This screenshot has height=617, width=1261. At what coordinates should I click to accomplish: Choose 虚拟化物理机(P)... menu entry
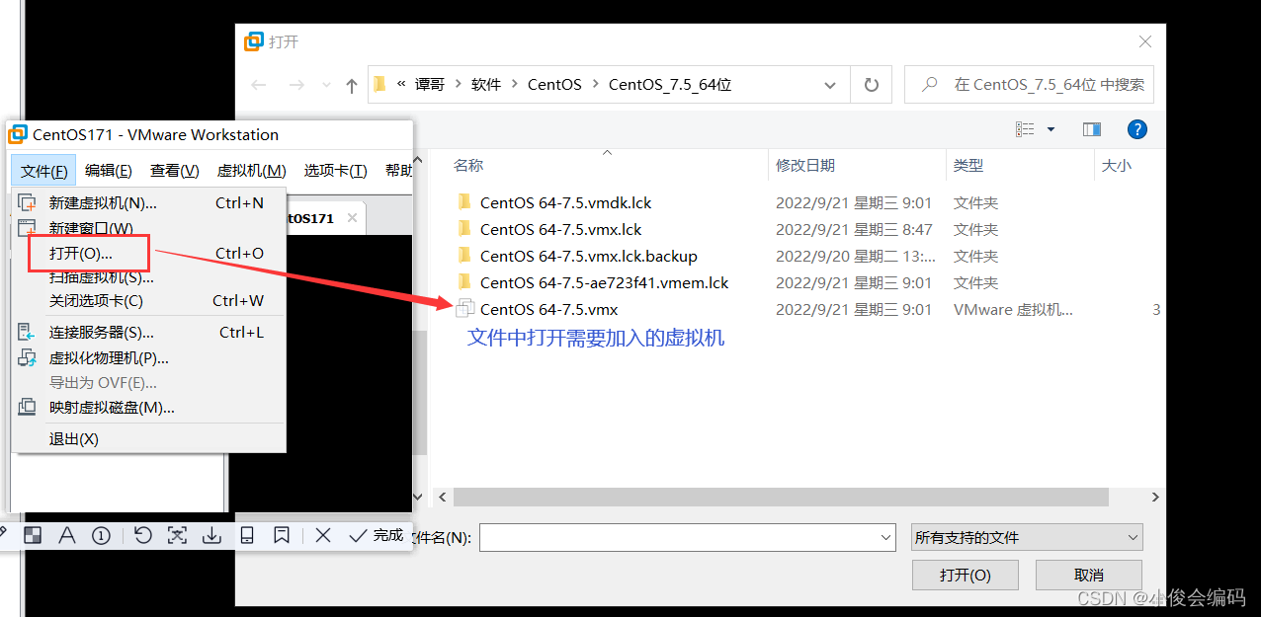[148, 358]
